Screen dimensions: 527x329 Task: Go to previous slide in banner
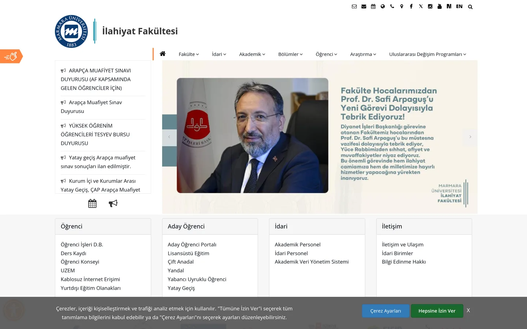pyautogui.click(x=169, y=137)
